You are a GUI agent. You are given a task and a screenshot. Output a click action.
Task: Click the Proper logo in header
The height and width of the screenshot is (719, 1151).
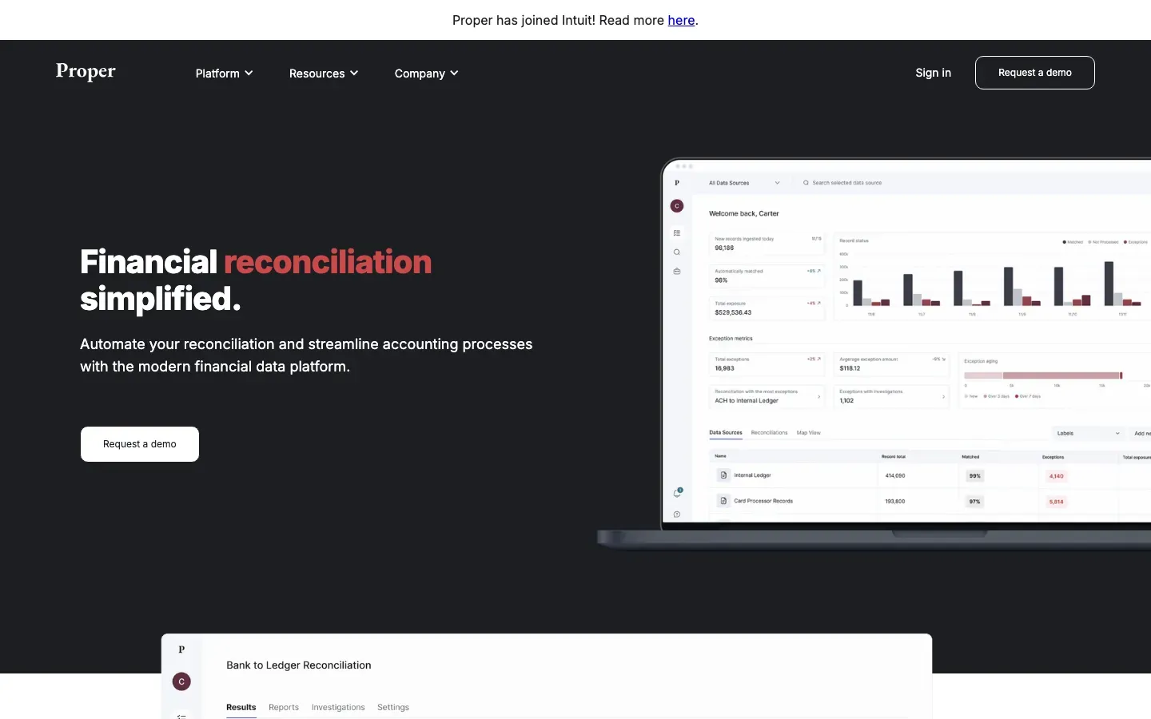click(x=86, y=72)
